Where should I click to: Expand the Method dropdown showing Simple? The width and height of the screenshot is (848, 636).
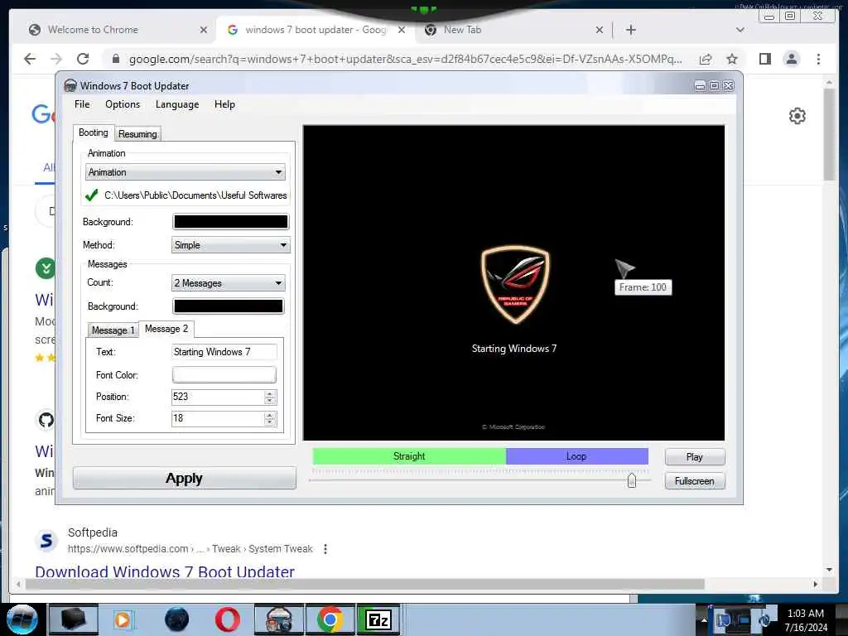pyautogui.click(x=231, y=245)
